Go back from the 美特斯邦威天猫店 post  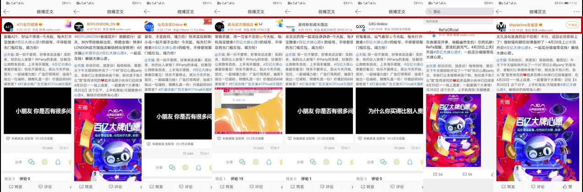pos(288,11)
